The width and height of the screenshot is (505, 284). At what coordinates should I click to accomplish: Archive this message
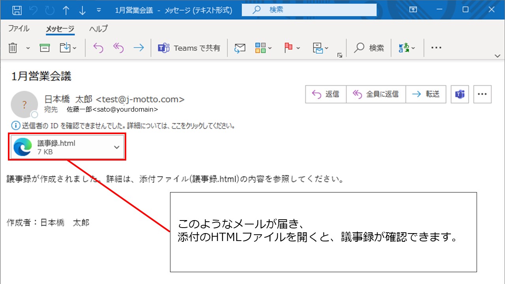click(45, 48)
